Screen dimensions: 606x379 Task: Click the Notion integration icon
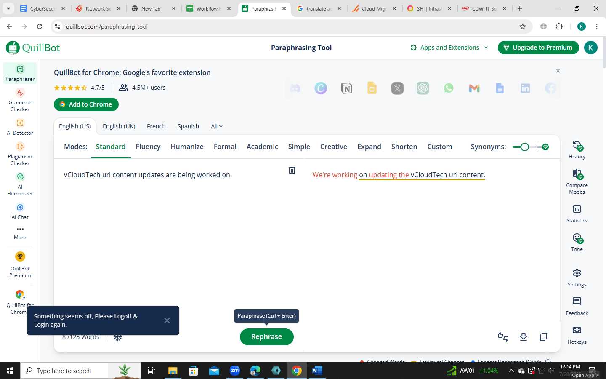pyautogui.click(x=346, y=88)
